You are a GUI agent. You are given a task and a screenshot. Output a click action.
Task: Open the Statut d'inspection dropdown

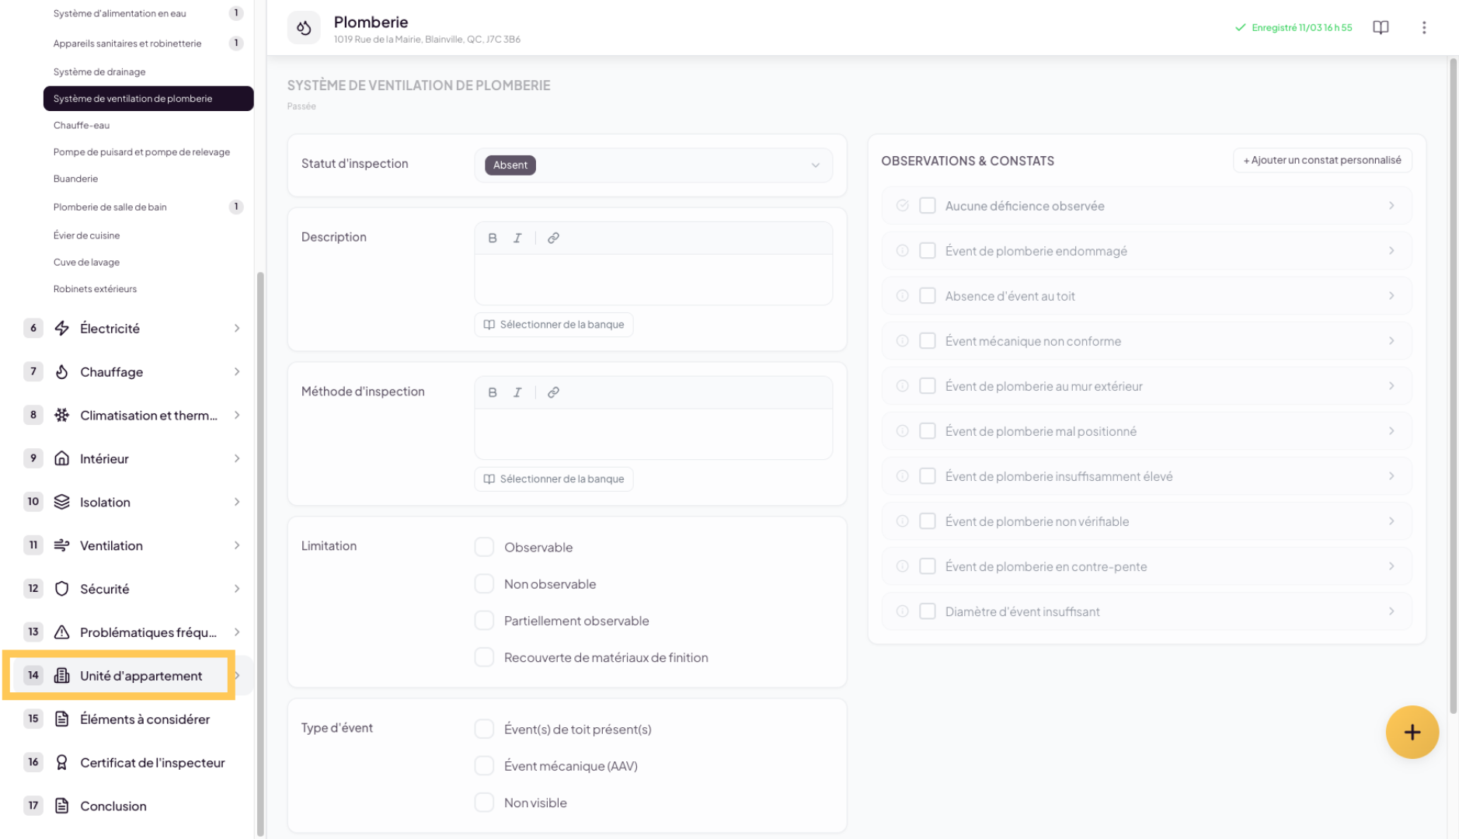[653, 165]
